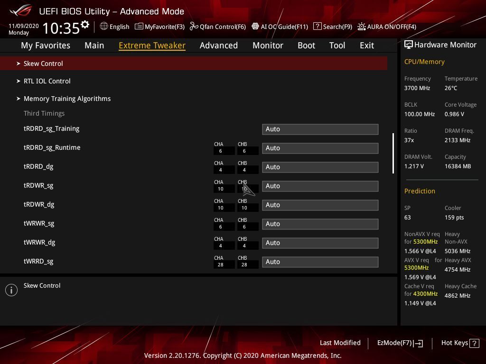Open the tWRWR_sg Auto field
486x364 pixels.
coord(320,224)
